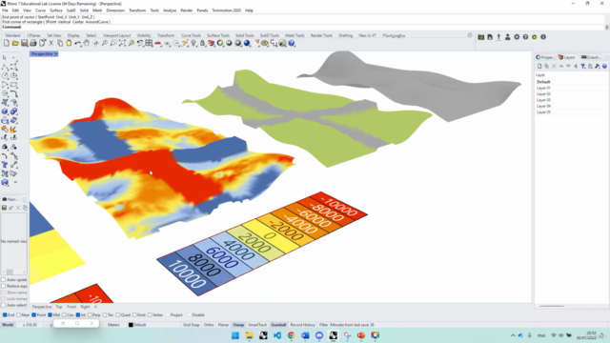Screen dimensions: 610x343
Task: Open the Surface menu
Action: pyautogui.click(x=56, y=10)
